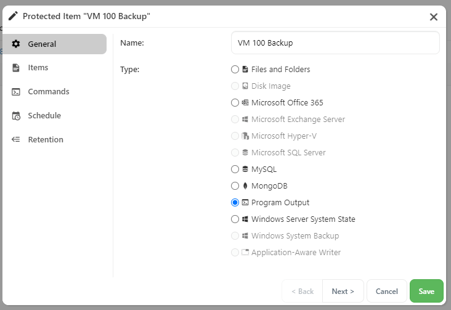Screen dimensions: 451x310
Task: Select the Files and Folders radio button
Action: click(x=235, y=70)
